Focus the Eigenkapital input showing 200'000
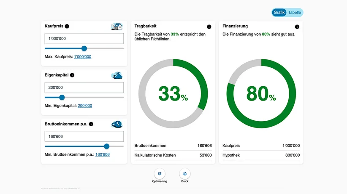This screenshot has height=194, width=347. (x=84, y=88)
